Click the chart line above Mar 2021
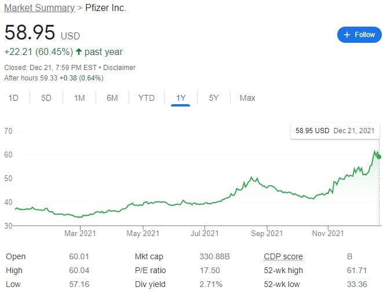 [x=80, y=217]
